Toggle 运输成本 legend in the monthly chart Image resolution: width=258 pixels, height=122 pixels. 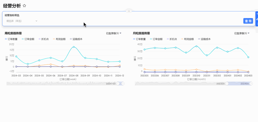point(204,39)
